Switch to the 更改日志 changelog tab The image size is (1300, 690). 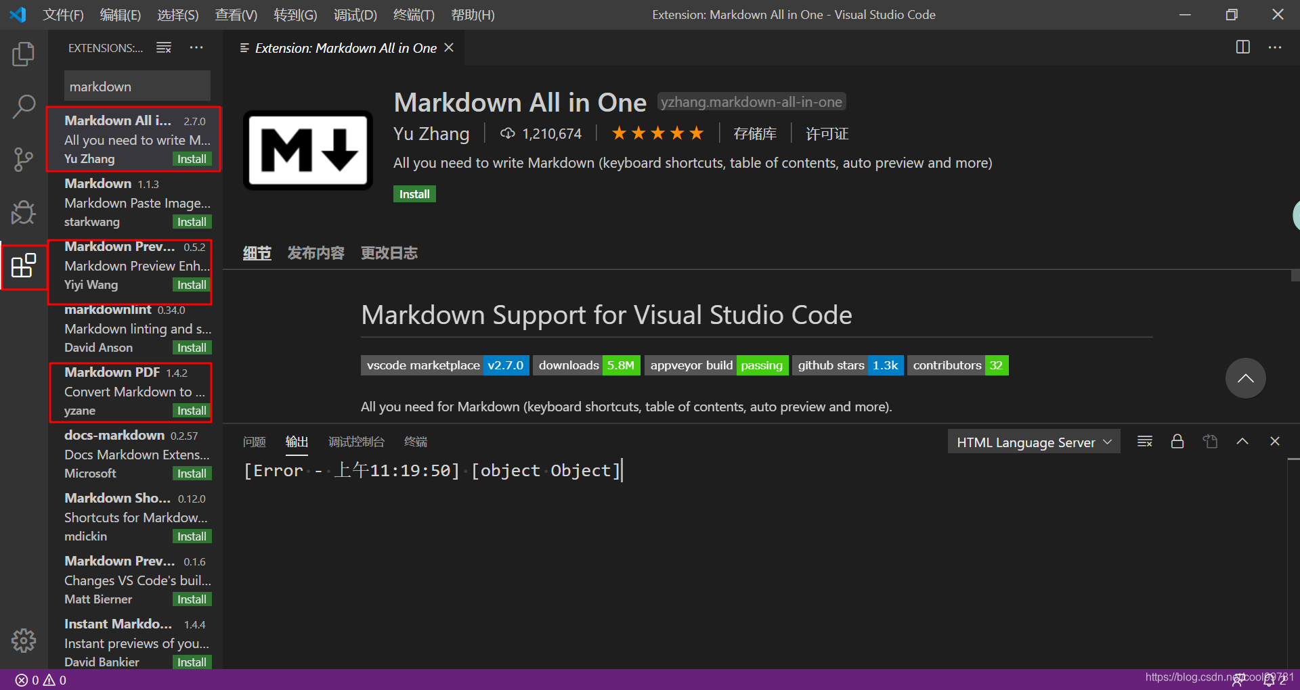[389, 253]
